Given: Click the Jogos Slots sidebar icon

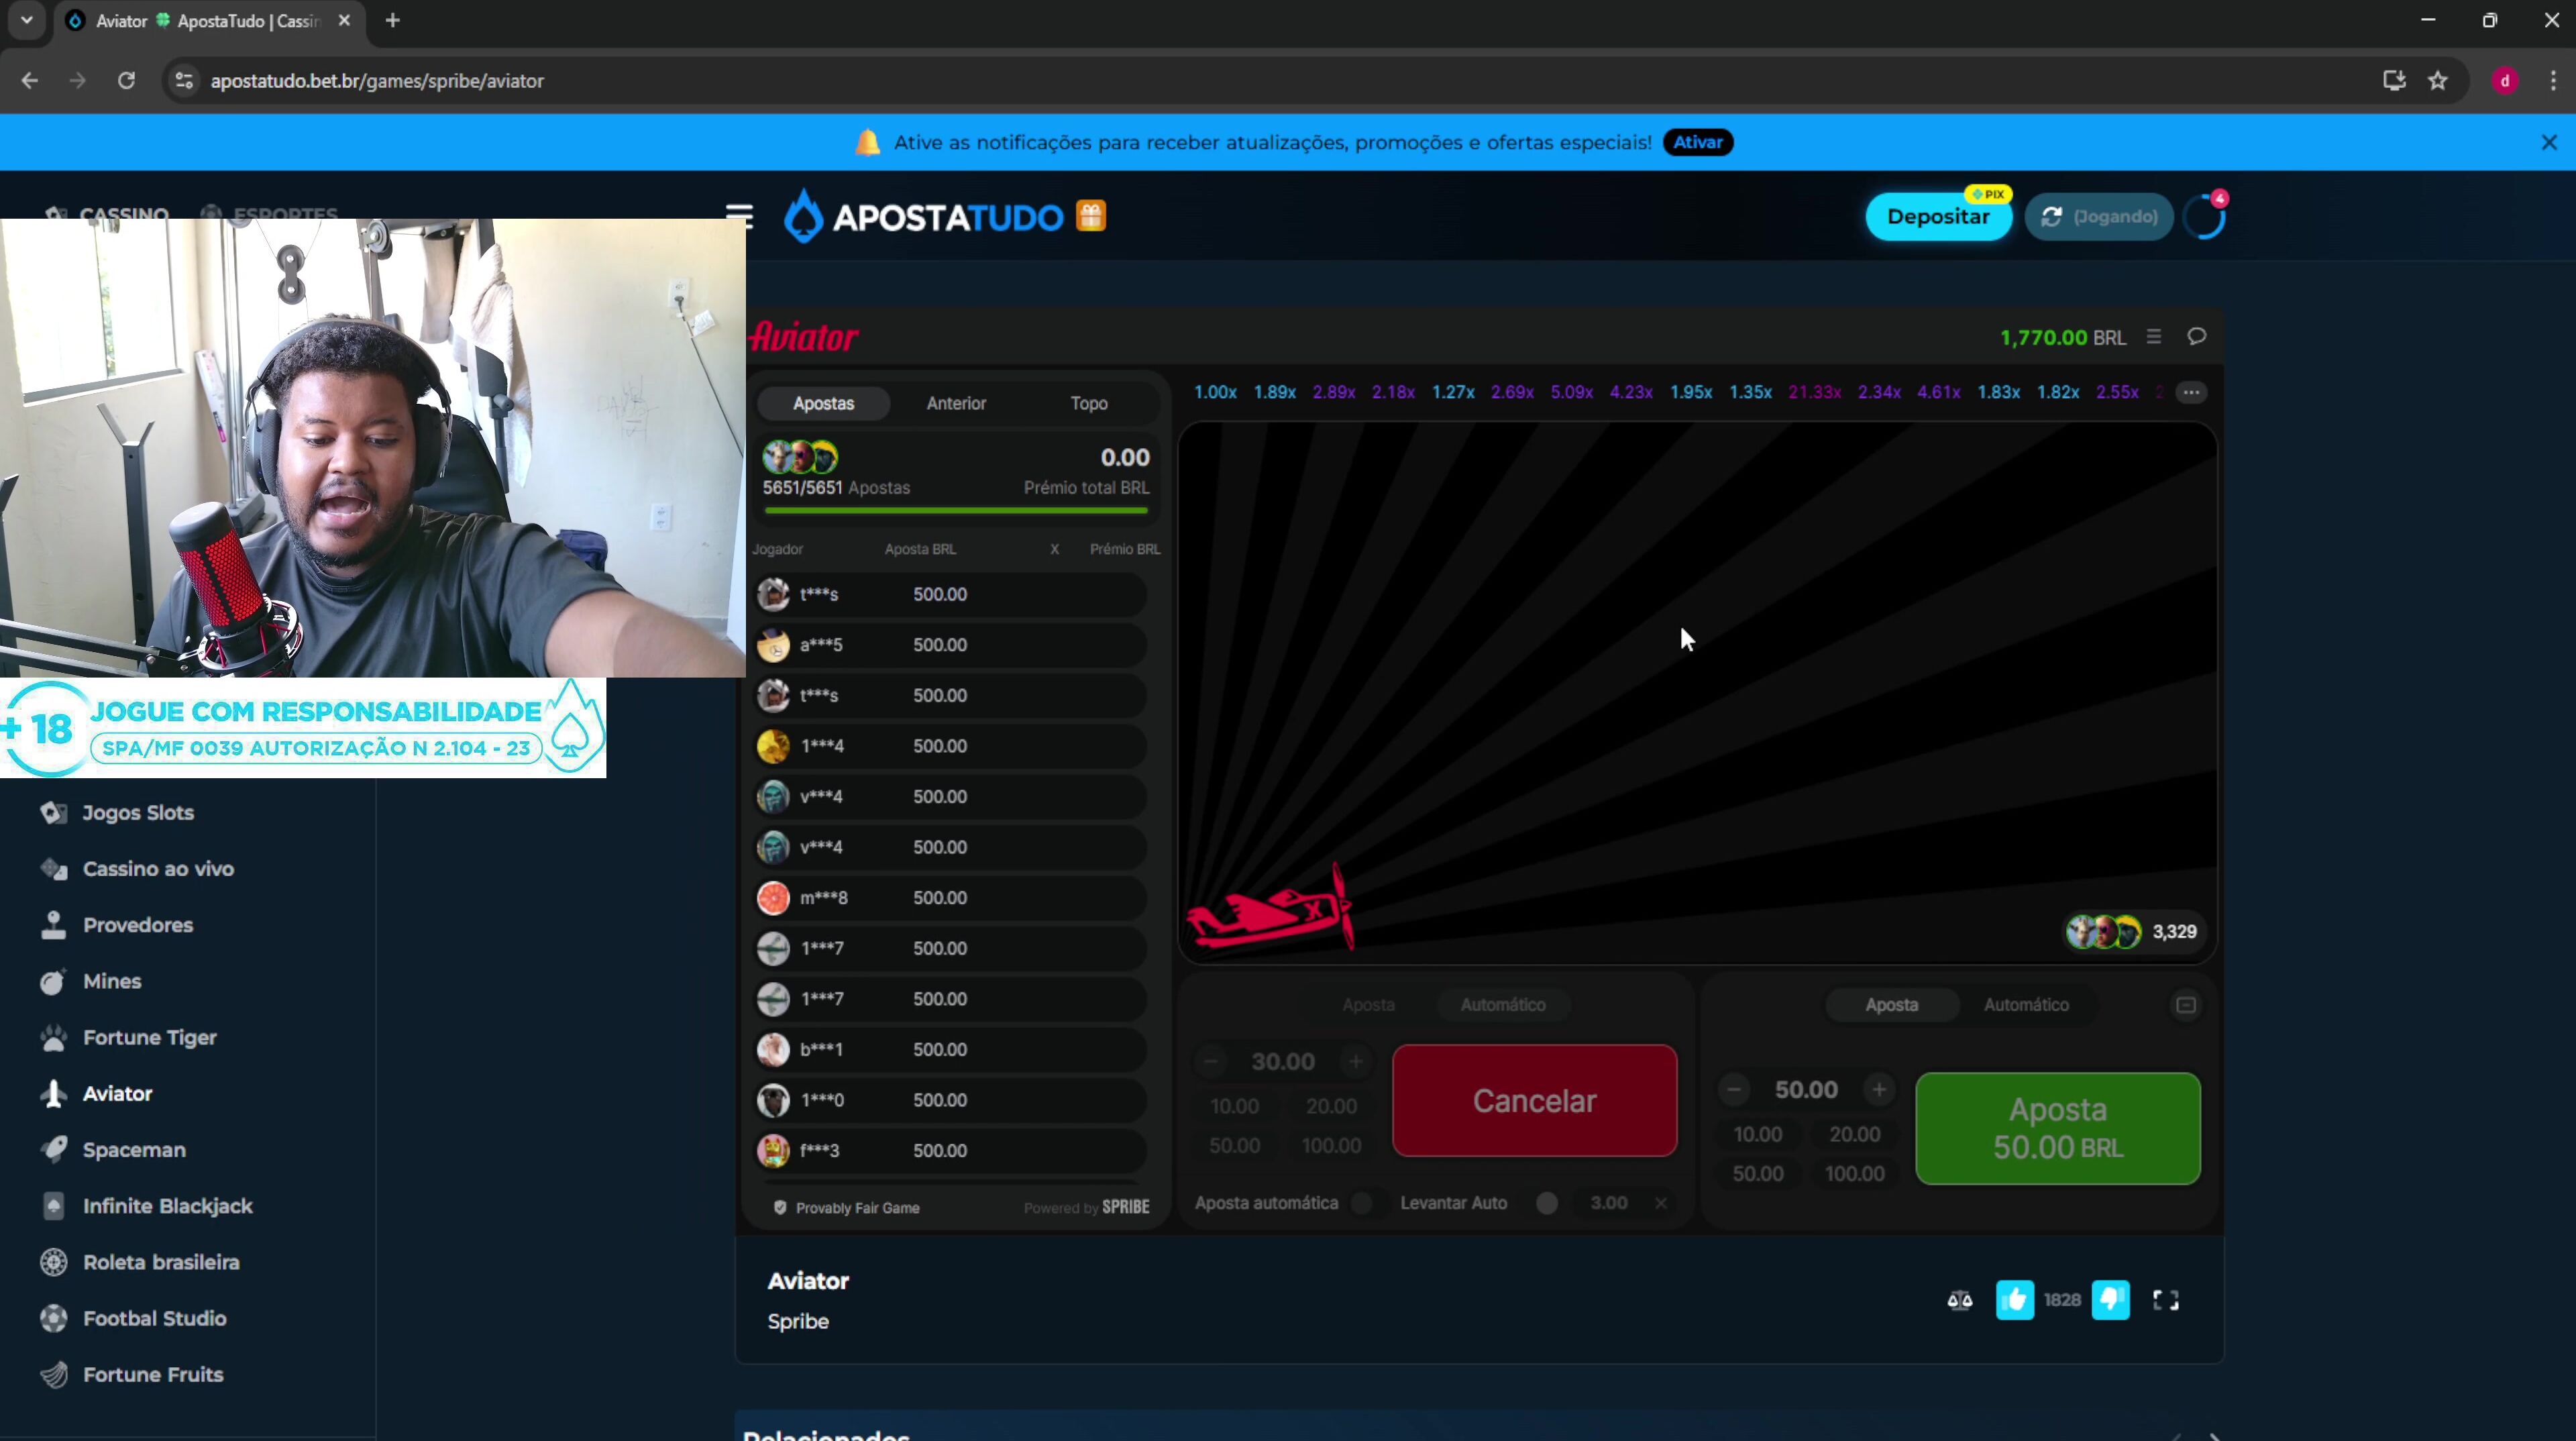Looking at the screenshot, I should click(x=54, y=812).
